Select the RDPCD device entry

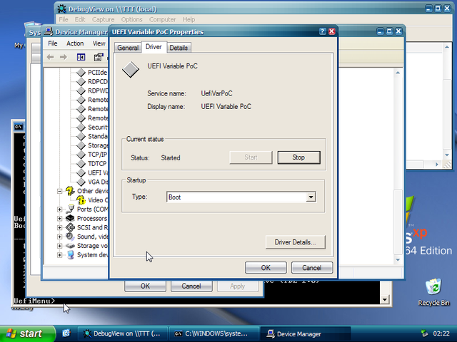[x=98, y=82]
